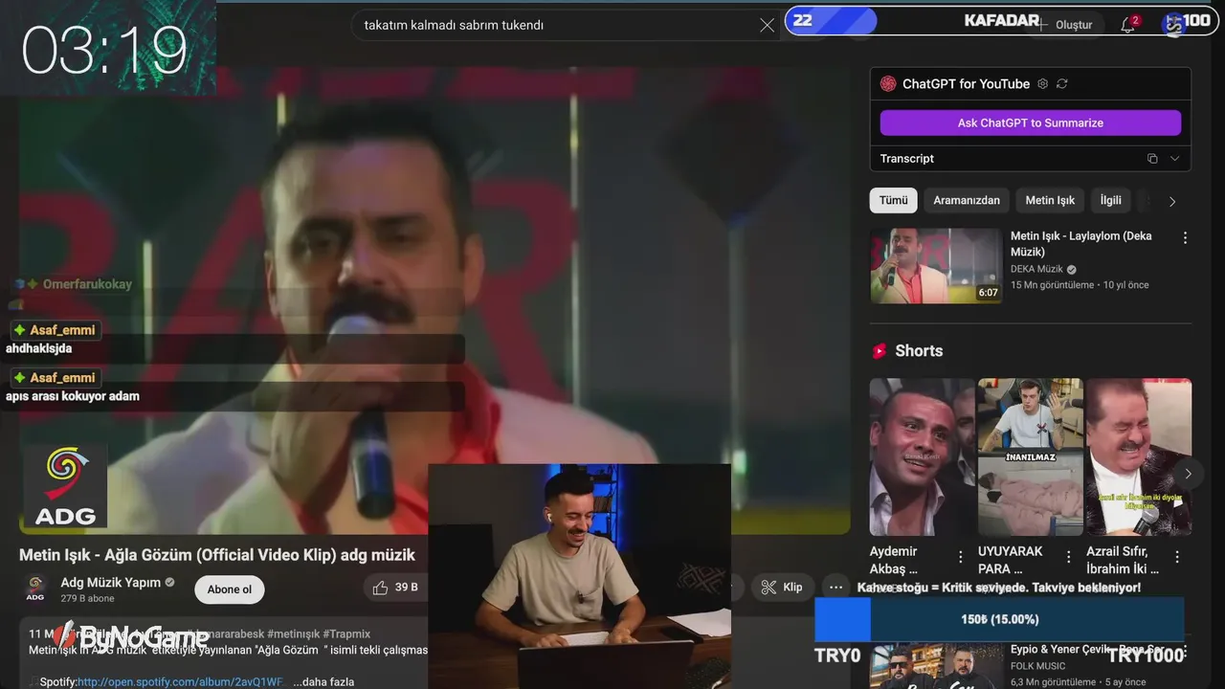Open the UYUYARAK PARA short thumbnail
The image size is (1225, 689).
[1031, 456]
